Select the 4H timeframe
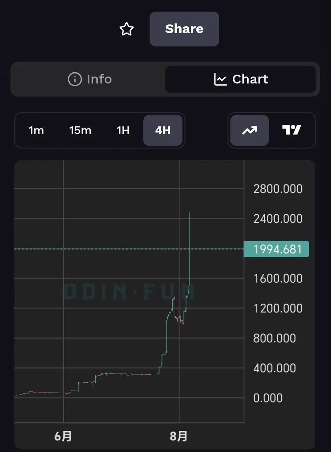This screenshot has height=452, width=331. coord(163,130)
